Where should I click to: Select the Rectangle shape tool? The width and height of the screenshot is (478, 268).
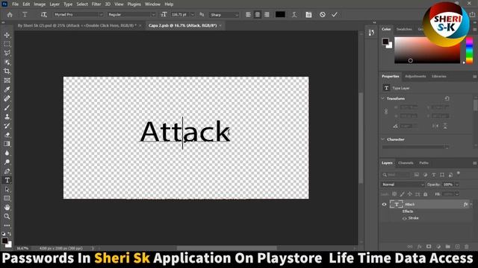[7, 199]
